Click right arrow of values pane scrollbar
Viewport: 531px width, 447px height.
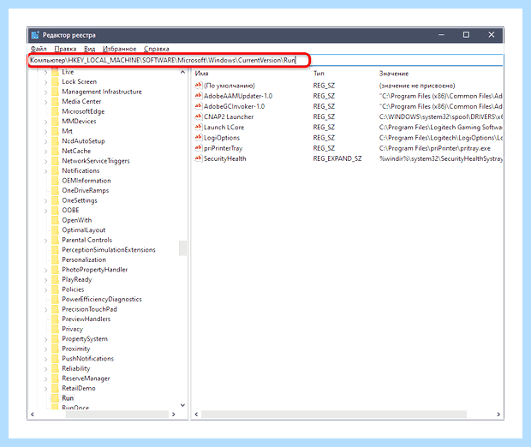pyautogui.click(x=498, y=414)
